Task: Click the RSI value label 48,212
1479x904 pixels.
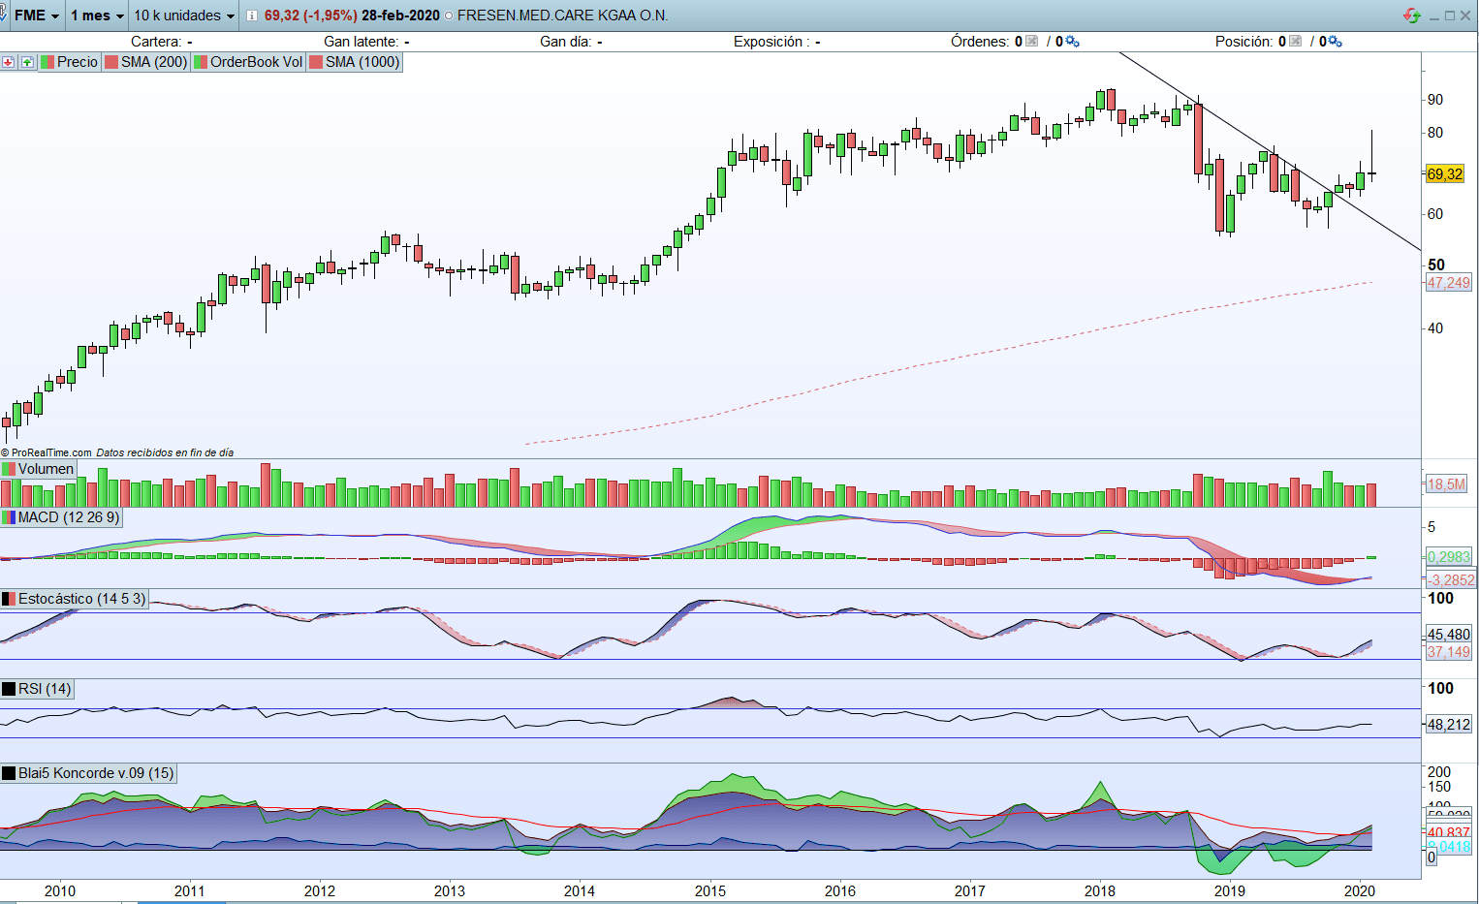Action: [x=1448, y=724]
